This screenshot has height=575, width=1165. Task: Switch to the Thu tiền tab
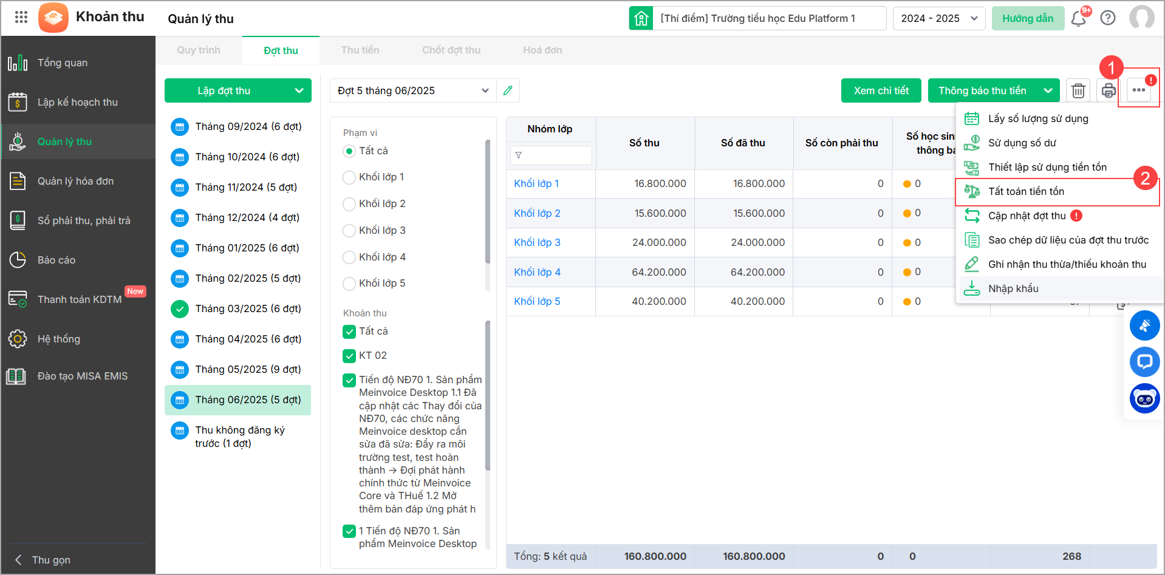tap(360, 50)
